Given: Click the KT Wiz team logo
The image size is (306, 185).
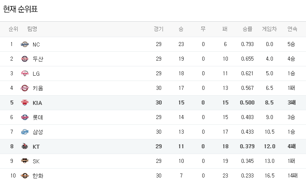Looking at the screenshot, I should click(x=25, y=146).
